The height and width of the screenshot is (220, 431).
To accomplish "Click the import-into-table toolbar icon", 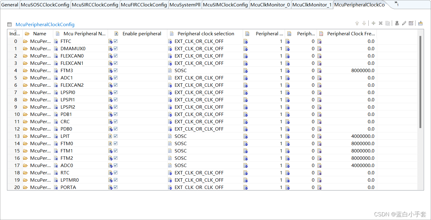I will 420,23.
